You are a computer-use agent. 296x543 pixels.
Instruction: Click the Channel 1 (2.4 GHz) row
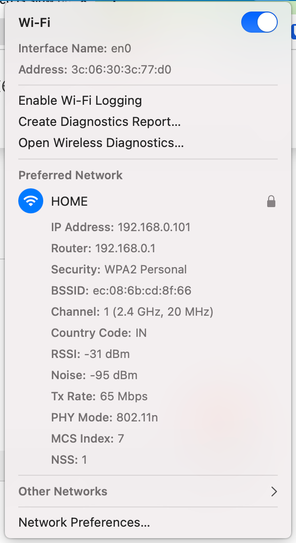132,312
